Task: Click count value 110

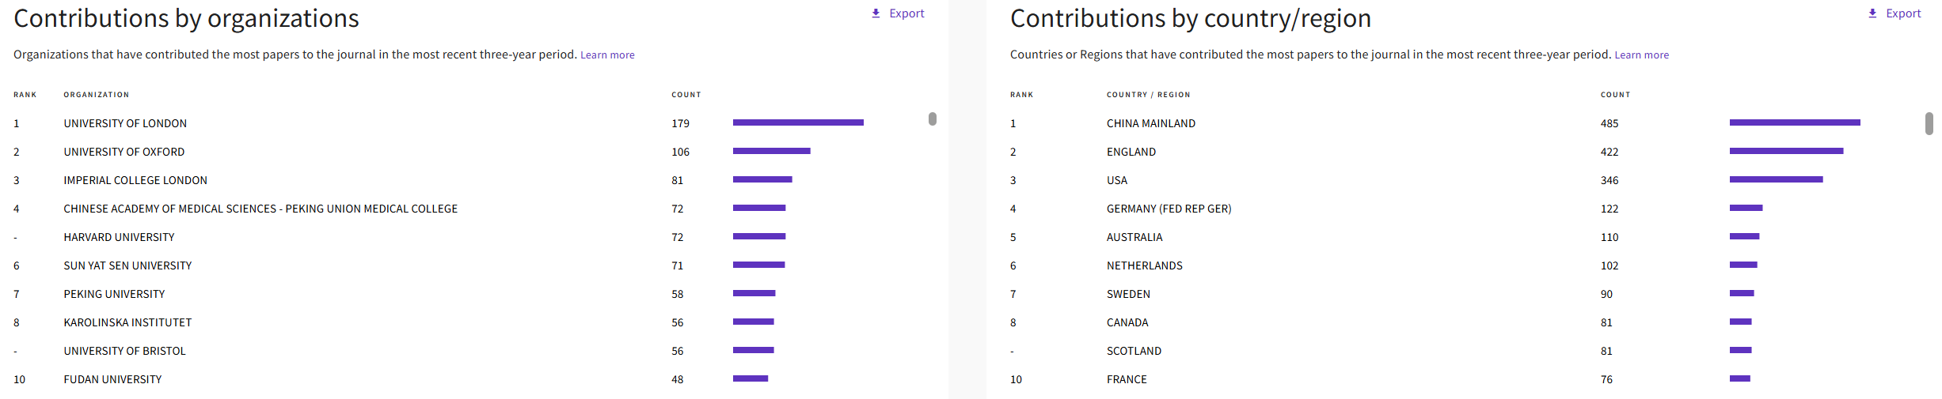Action: (1609, 237)
